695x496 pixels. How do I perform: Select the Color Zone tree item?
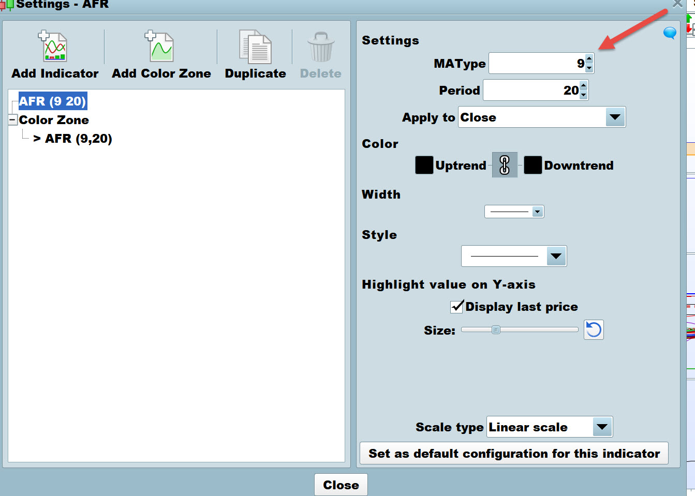(54, 120)
